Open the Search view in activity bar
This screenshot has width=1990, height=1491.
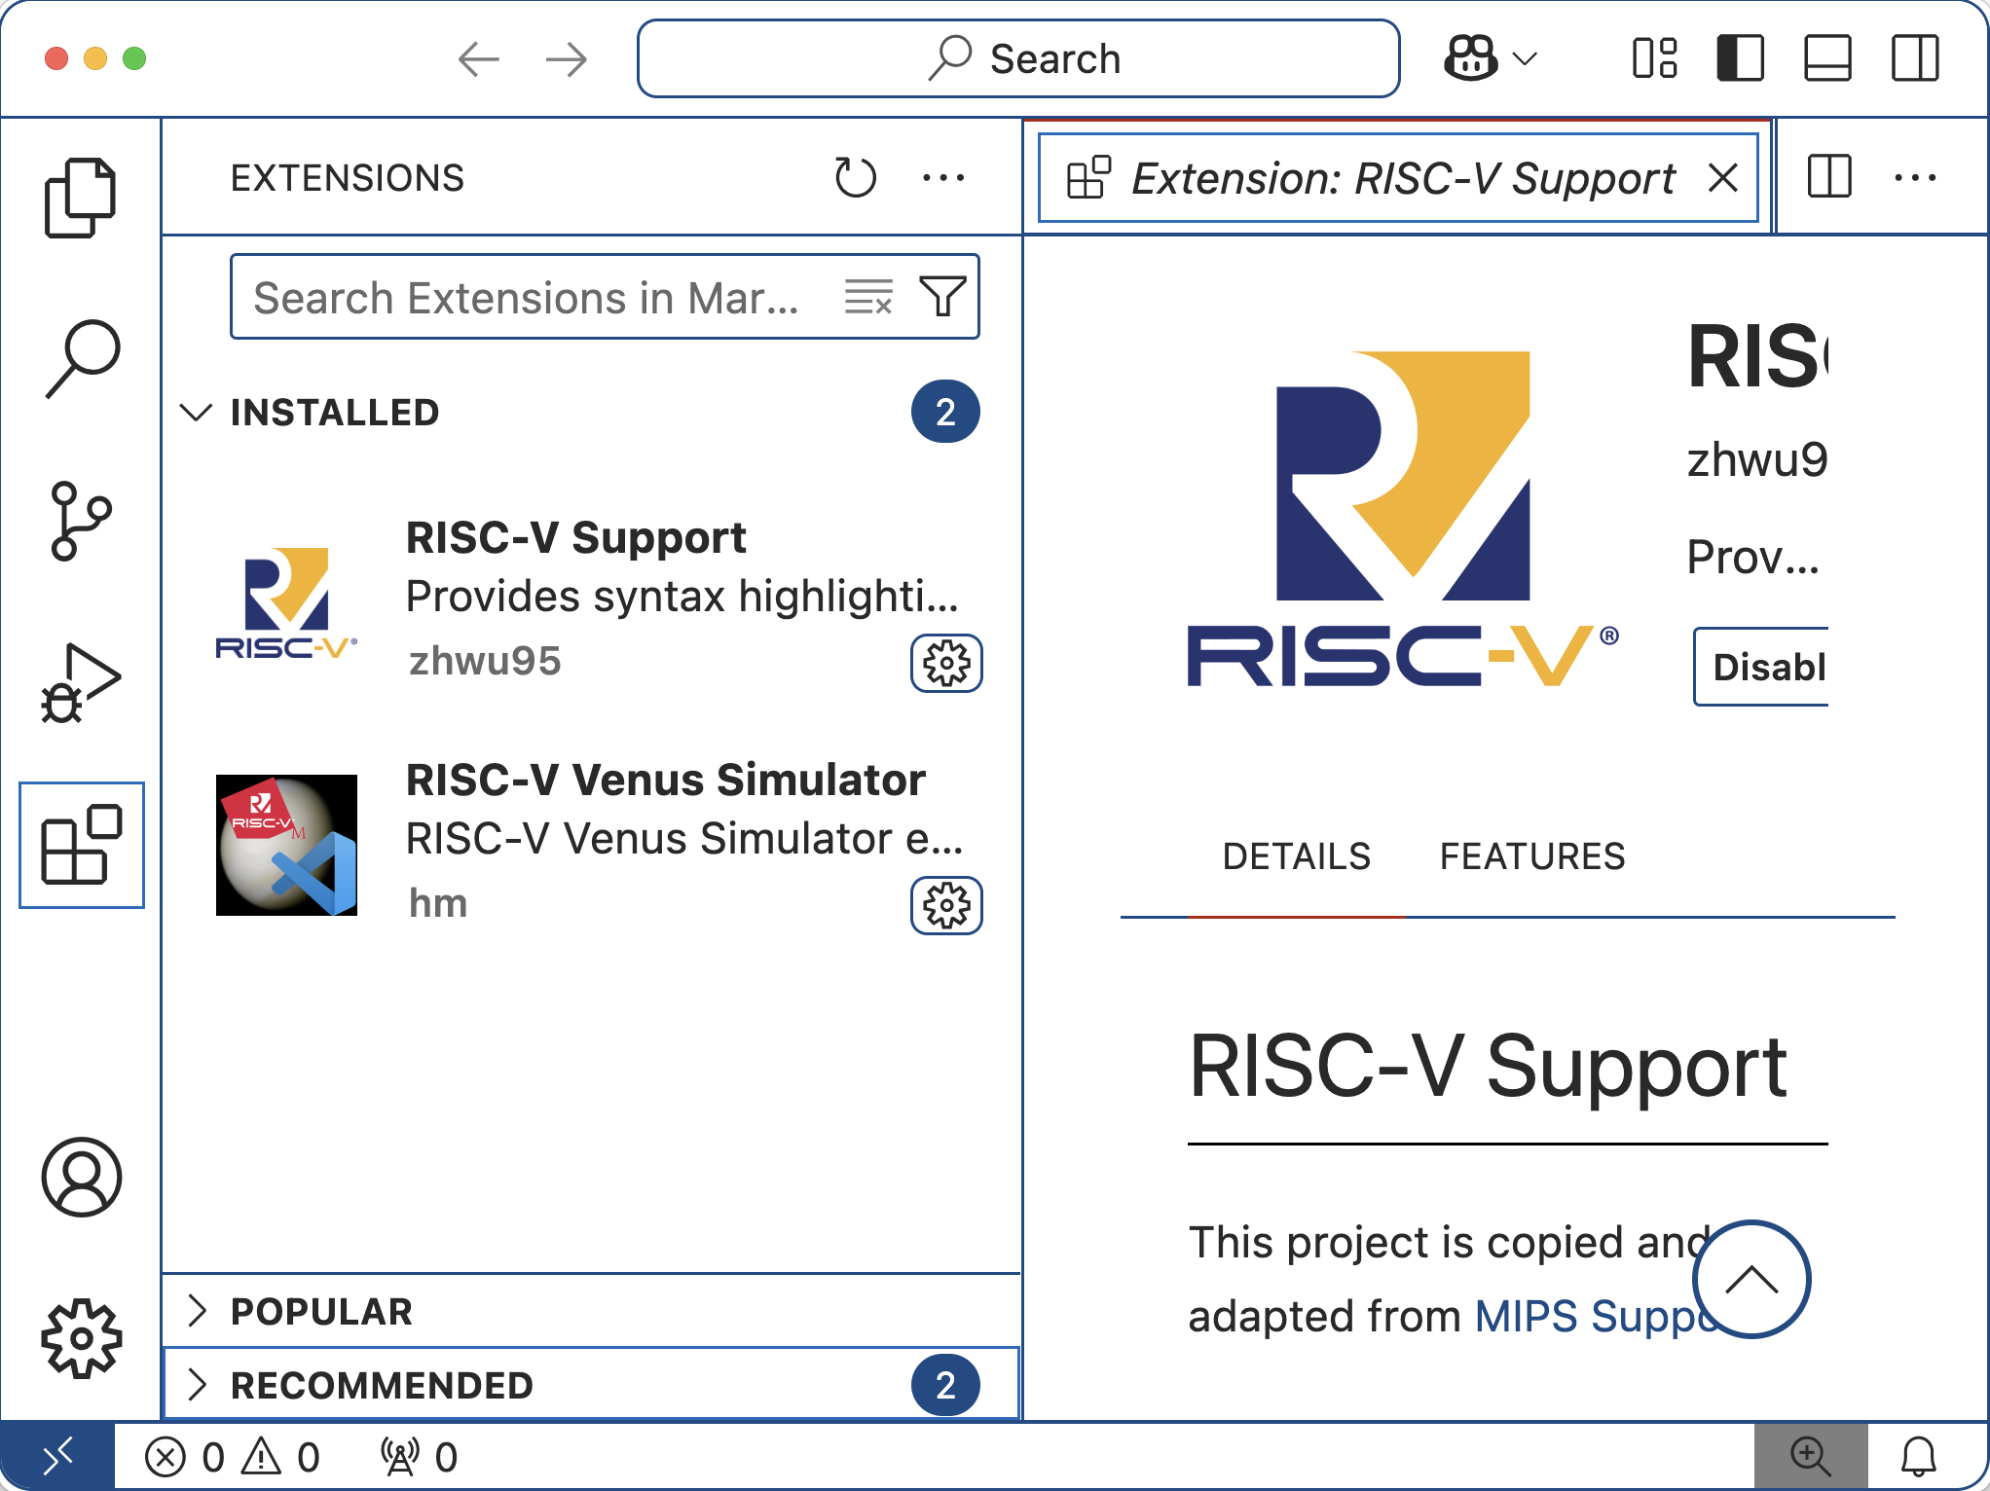click(x=81, y=358)
